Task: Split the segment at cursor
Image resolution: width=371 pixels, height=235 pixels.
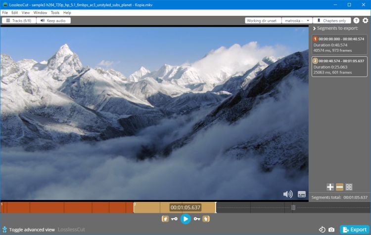Action: pyautogui.click(x=349, y=187)
